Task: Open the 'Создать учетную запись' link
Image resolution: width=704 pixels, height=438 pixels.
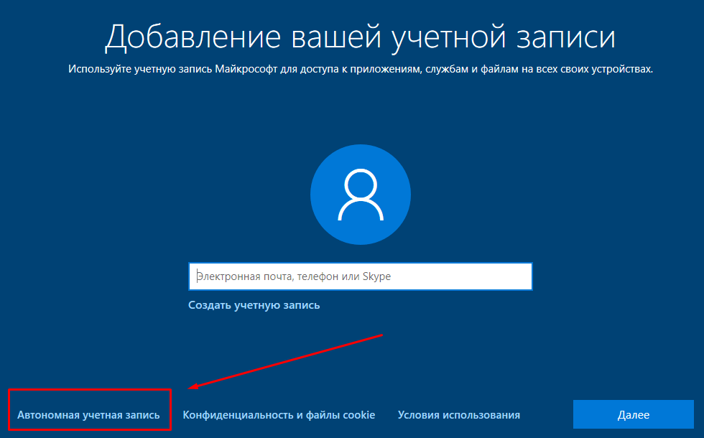Action: click(x=254, y=305)
